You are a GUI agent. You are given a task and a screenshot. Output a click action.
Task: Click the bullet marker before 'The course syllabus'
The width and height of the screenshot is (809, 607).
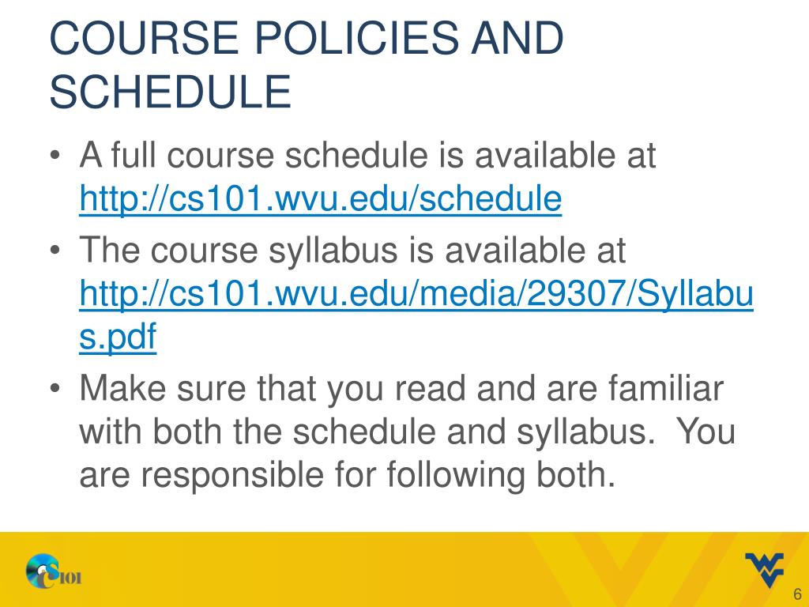pos(55,251)
